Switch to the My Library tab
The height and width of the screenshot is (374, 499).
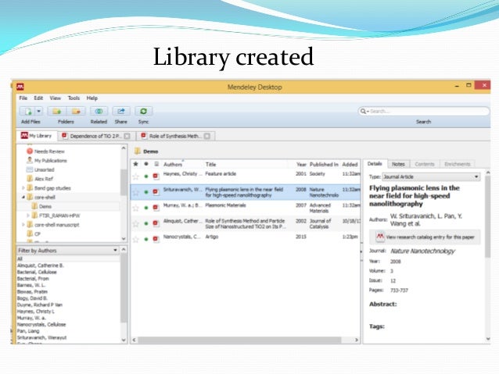coord(36,136)
